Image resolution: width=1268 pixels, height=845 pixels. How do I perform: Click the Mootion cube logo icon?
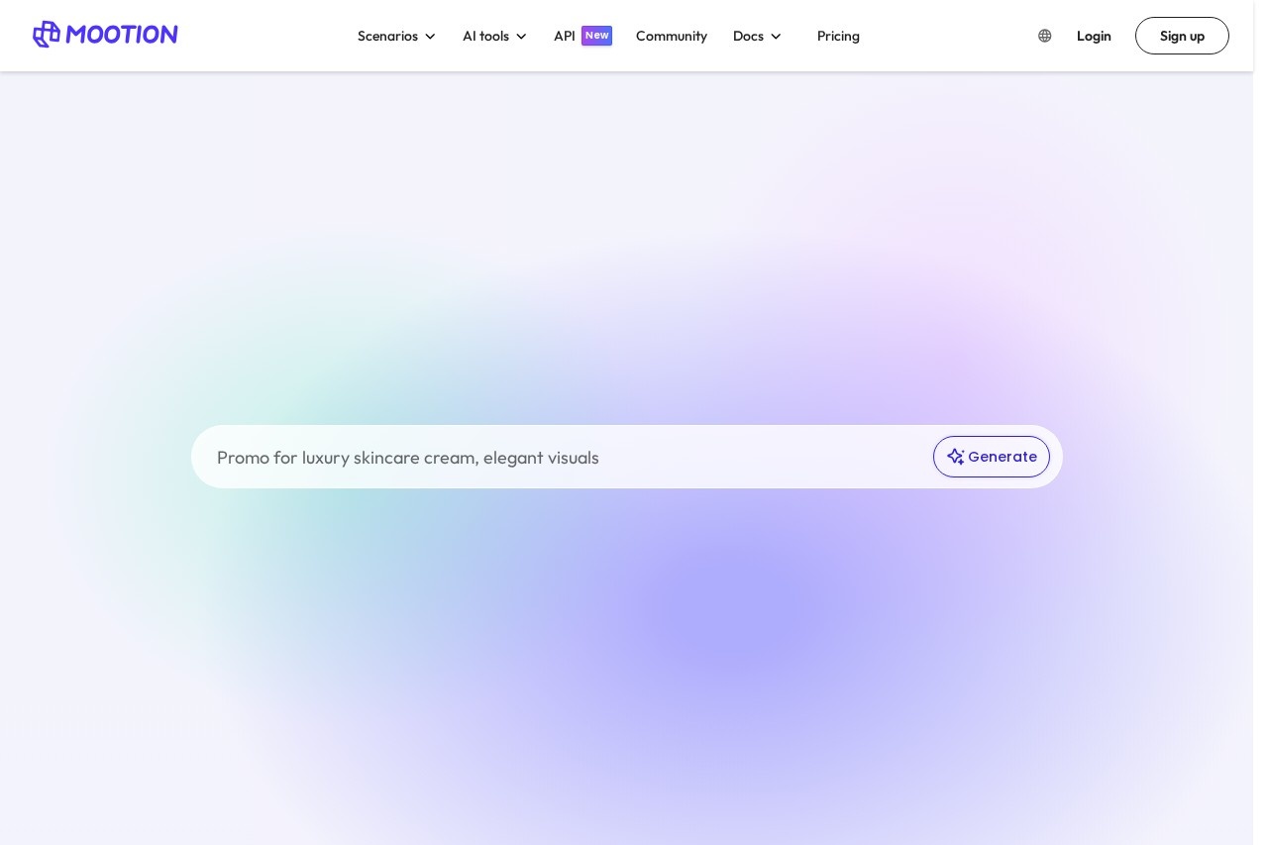pyautogui.click(x=47, y=35)
